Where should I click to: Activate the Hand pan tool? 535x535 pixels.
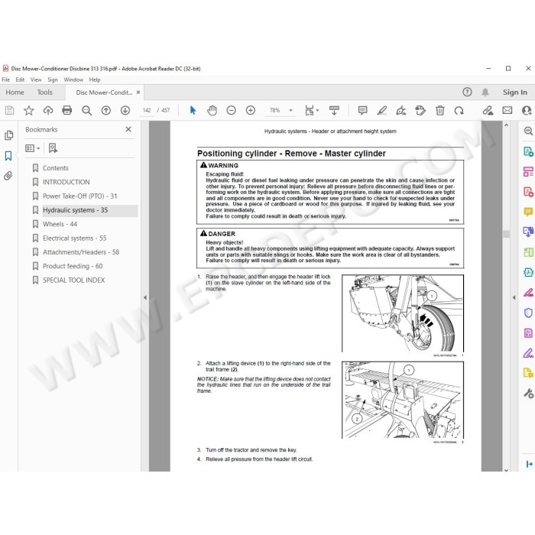tap(212, 110)
